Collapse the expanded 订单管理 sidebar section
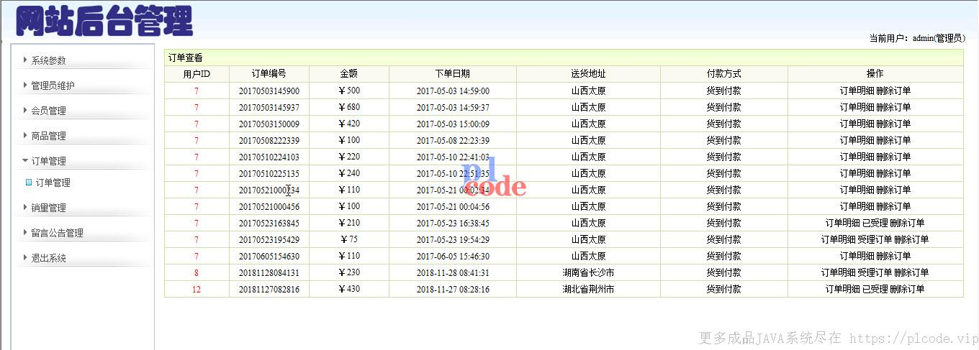This screenshot has height=350, width=979. 48,161
